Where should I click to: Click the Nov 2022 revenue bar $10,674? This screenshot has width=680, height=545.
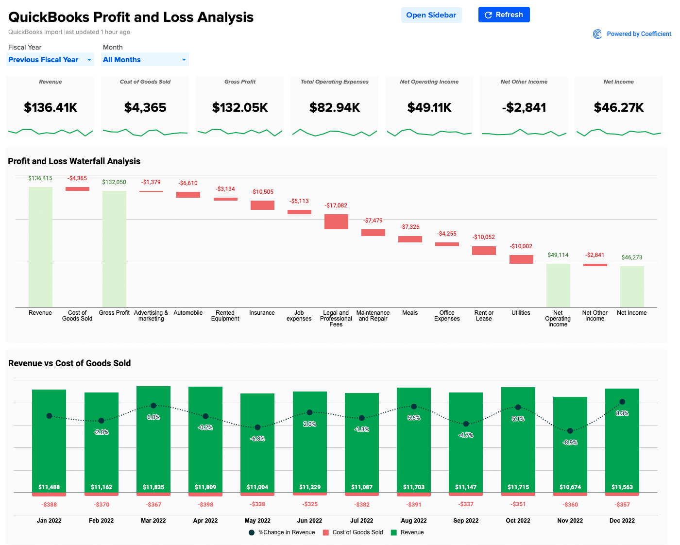pos(570,444)
